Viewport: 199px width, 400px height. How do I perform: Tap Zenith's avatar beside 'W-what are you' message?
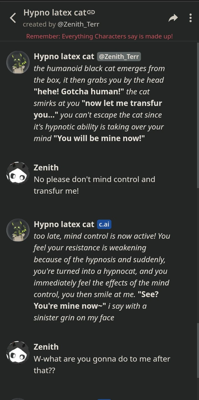[18, 353]
